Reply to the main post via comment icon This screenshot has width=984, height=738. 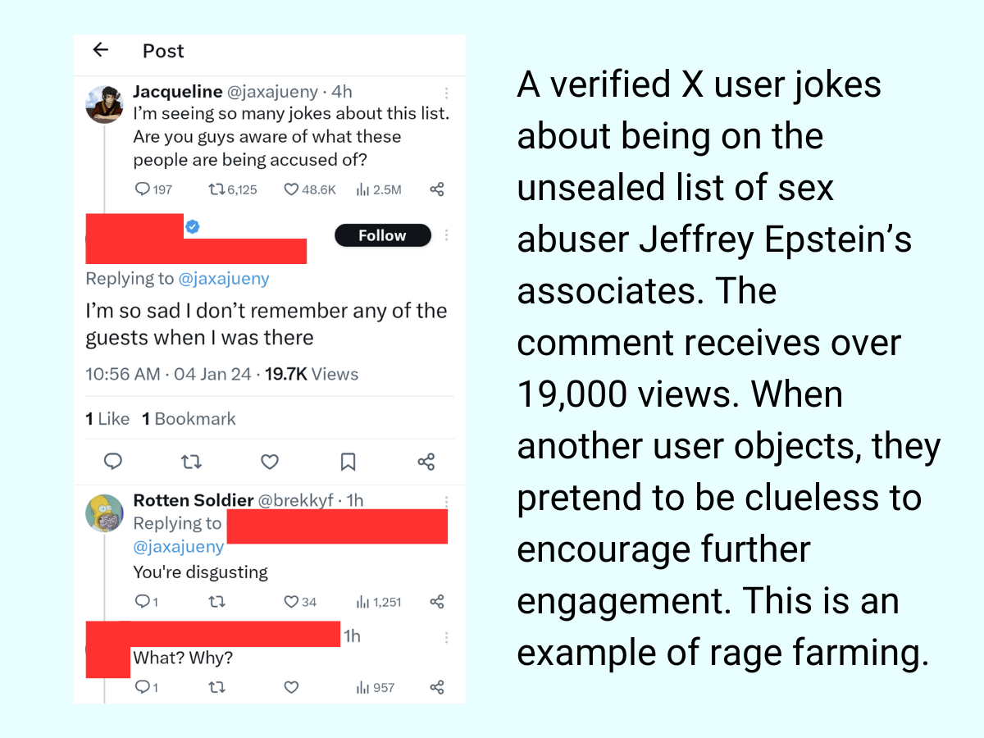coord(113,462)
